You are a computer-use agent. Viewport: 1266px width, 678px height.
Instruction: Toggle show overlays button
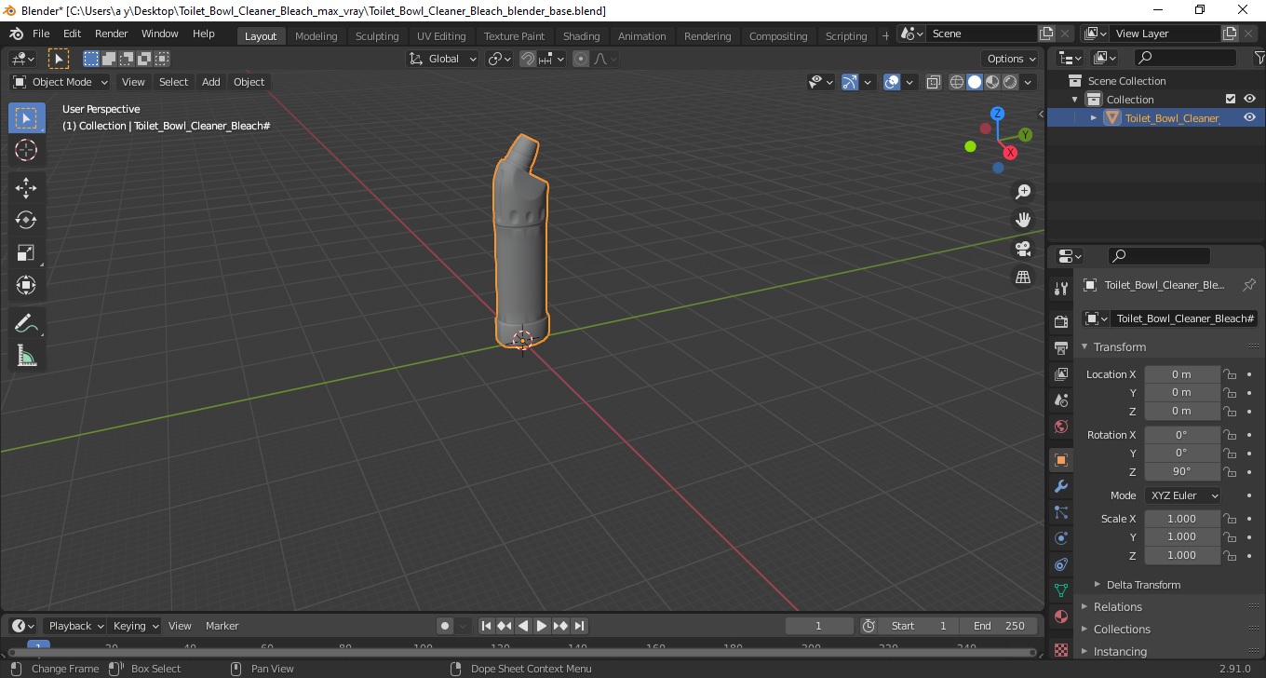(x=892, y=82)
